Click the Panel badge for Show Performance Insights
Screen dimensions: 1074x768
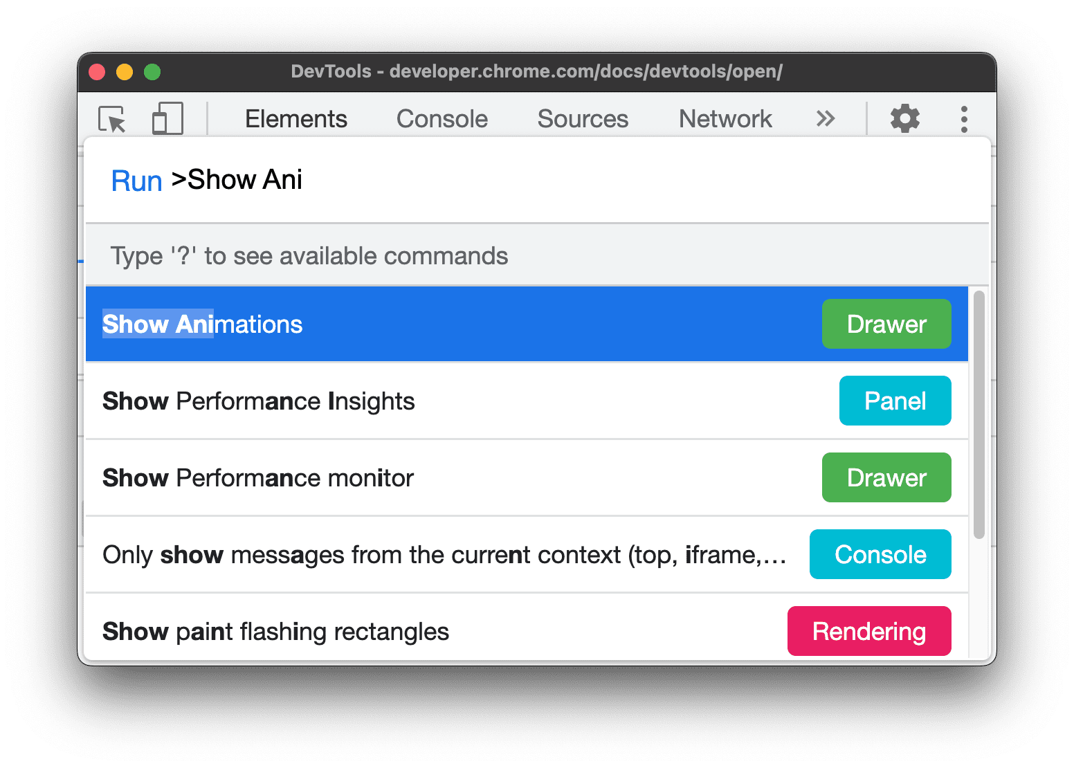tap(895, 401)
